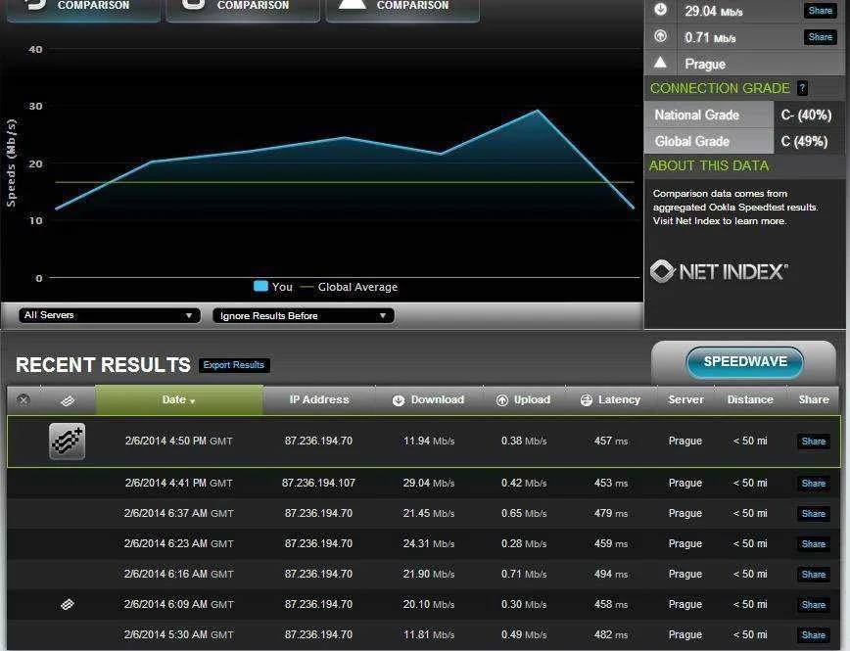Click the date 2/6/2014 5:30 AM GMT

tap(179, 634)
